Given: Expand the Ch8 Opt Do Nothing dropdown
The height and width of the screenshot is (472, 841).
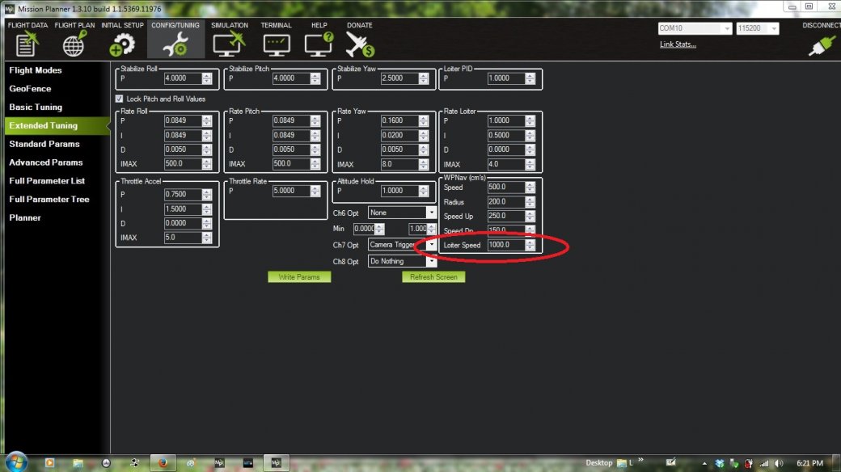Looking at the screenshot, I should 431,262.
